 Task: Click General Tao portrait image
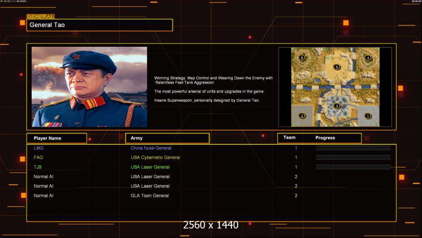tap(89, 87)
